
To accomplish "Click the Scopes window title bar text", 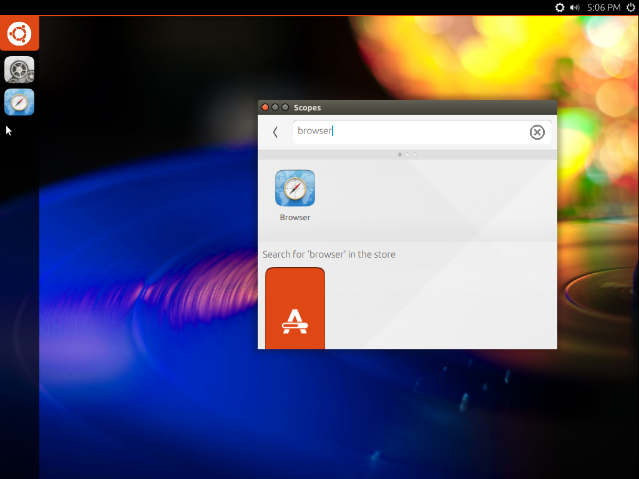I will (307, 107).
